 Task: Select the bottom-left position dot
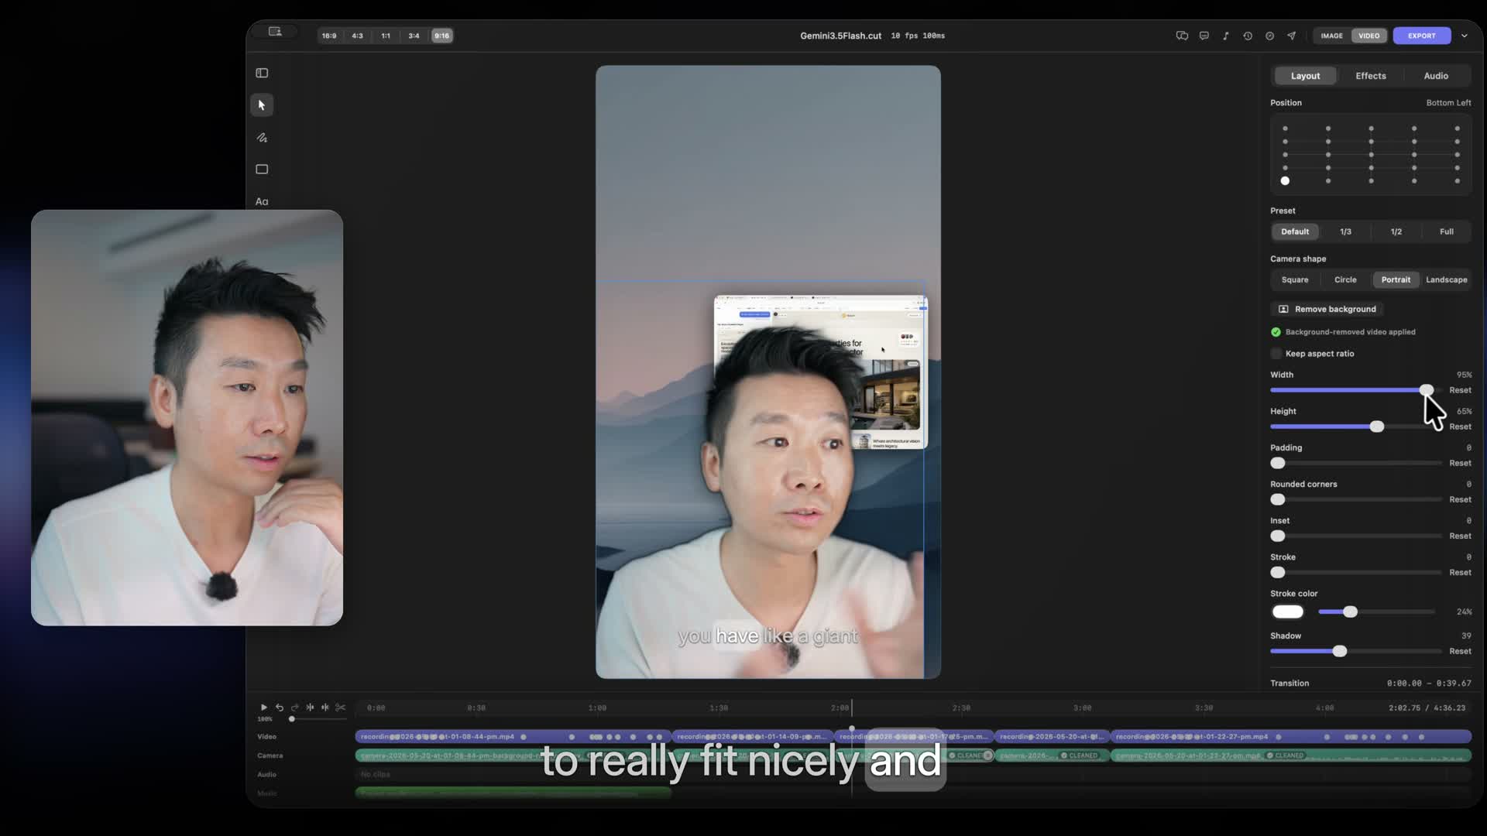coord(1285,181)
